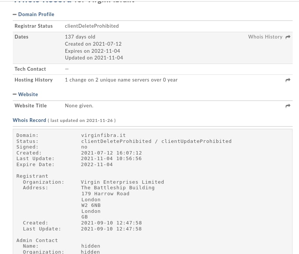
Task: Open the Whois History link
Action: 265,37
